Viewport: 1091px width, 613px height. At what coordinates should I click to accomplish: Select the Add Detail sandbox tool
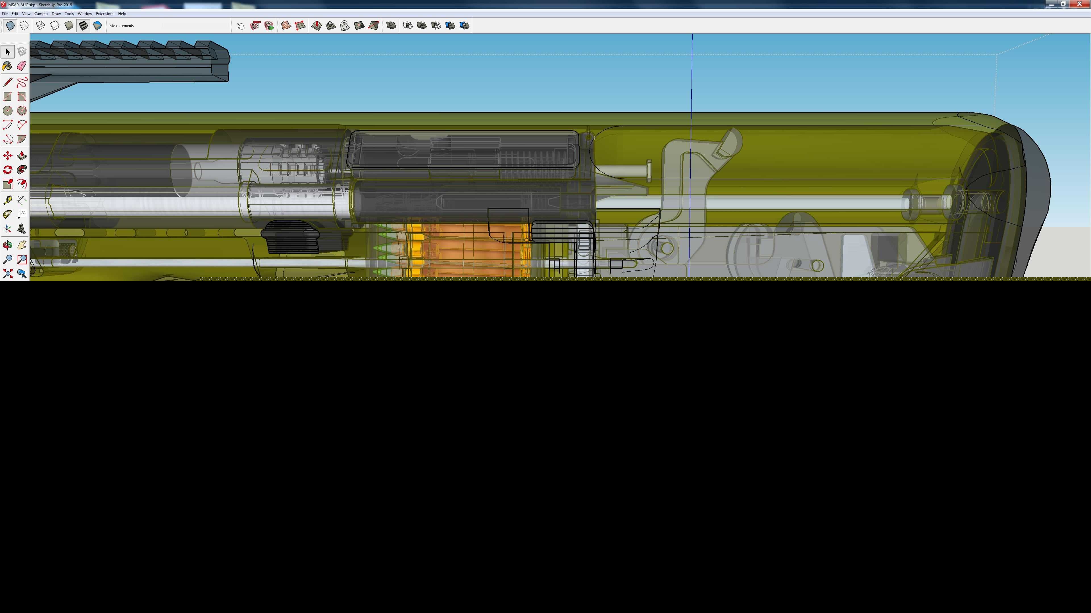coord(359,26)
